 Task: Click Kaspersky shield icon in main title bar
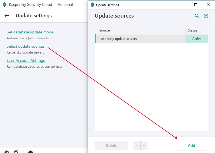point(4,5)
